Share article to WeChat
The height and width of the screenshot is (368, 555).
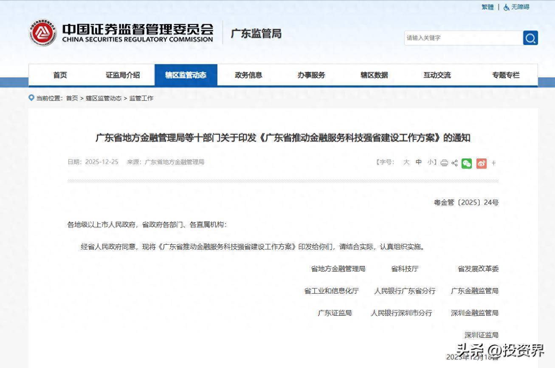click(467, 163)
